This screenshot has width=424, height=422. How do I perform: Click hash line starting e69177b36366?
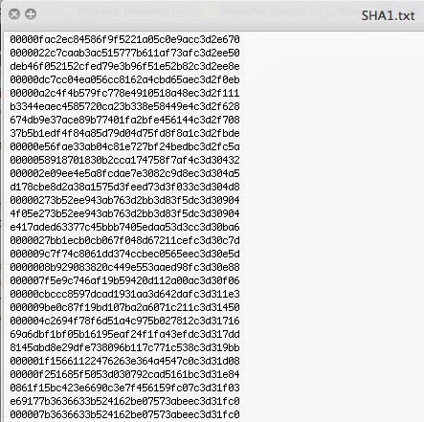click(124, 401)
